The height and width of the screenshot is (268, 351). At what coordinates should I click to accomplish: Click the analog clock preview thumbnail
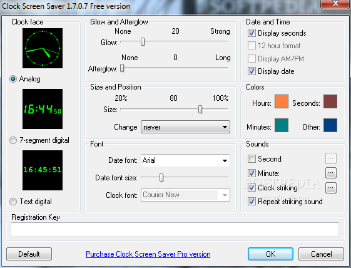[43, 48]
